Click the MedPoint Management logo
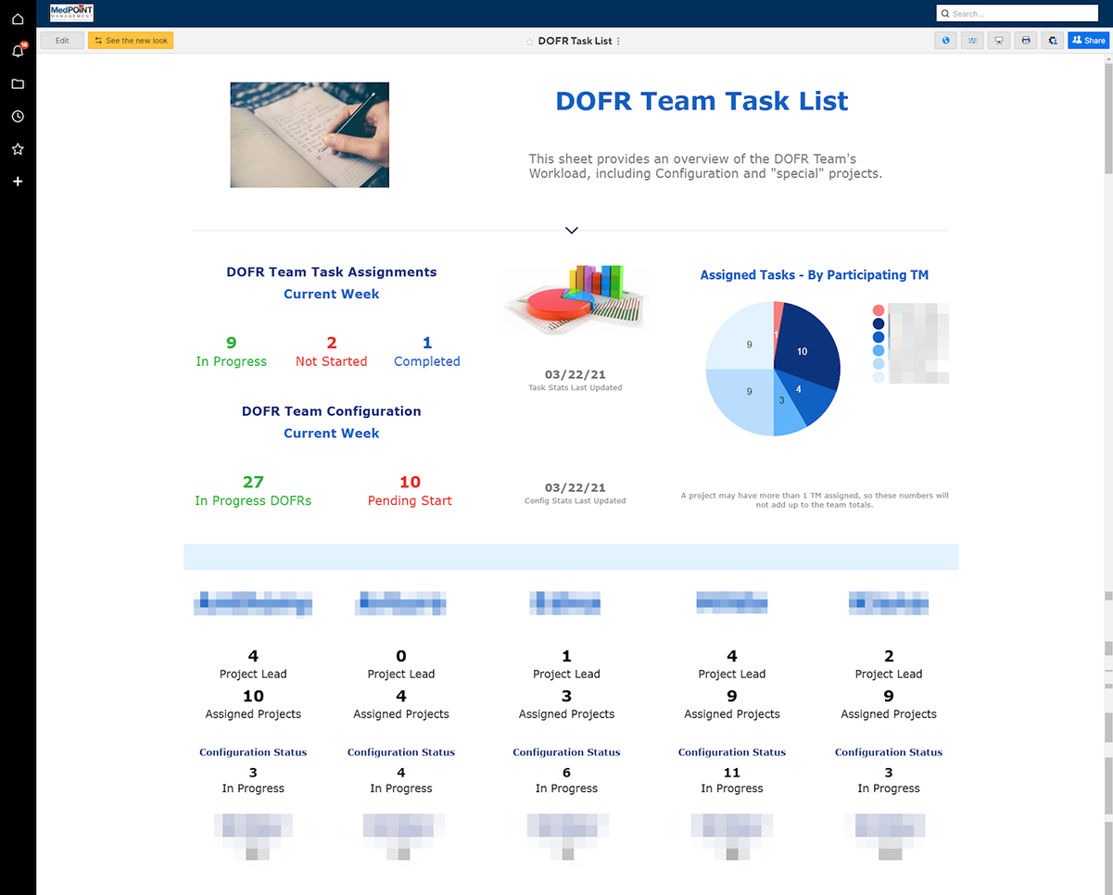 71,13
